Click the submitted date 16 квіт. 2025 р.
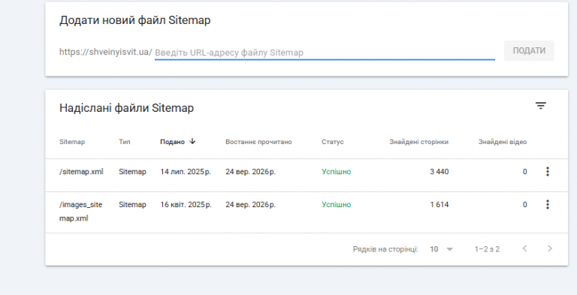The height and width of the screenshot is (295, 577). [x=186, y=204]
